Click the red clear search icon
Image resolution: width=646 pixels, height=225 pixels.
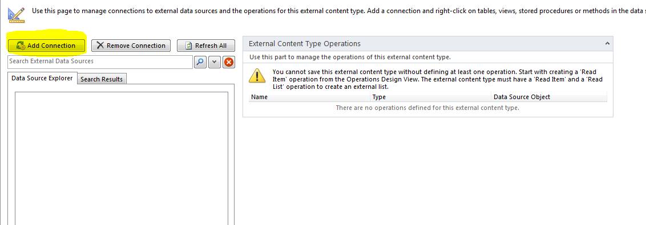(229, 62)
